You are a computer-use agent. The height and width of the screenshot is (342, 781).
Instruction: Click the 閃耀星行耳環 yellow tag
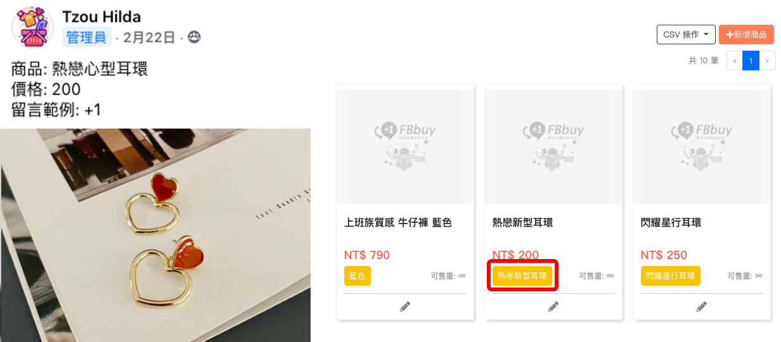point(671,276)
